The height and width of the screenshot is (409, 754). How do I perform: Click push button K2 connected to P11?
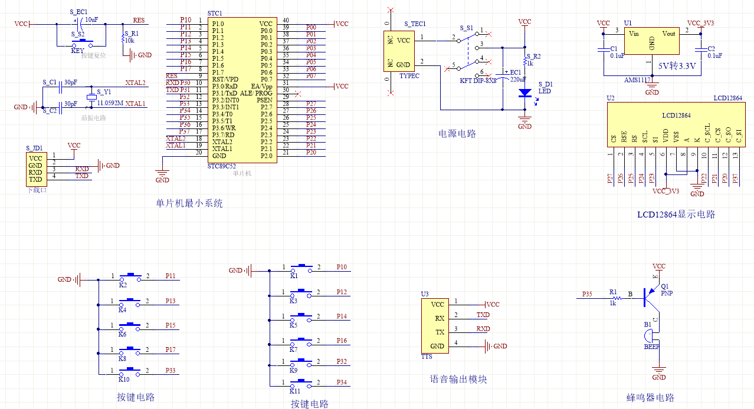pos(130,276)
